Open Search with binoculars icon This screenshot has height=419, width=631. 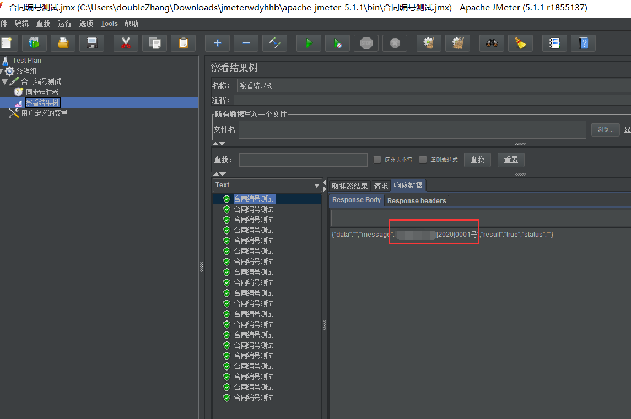[x=492, y=43]
